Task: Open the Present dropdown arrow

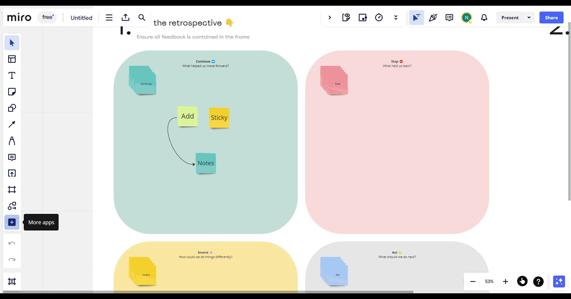Action: [x=529, y=18]
